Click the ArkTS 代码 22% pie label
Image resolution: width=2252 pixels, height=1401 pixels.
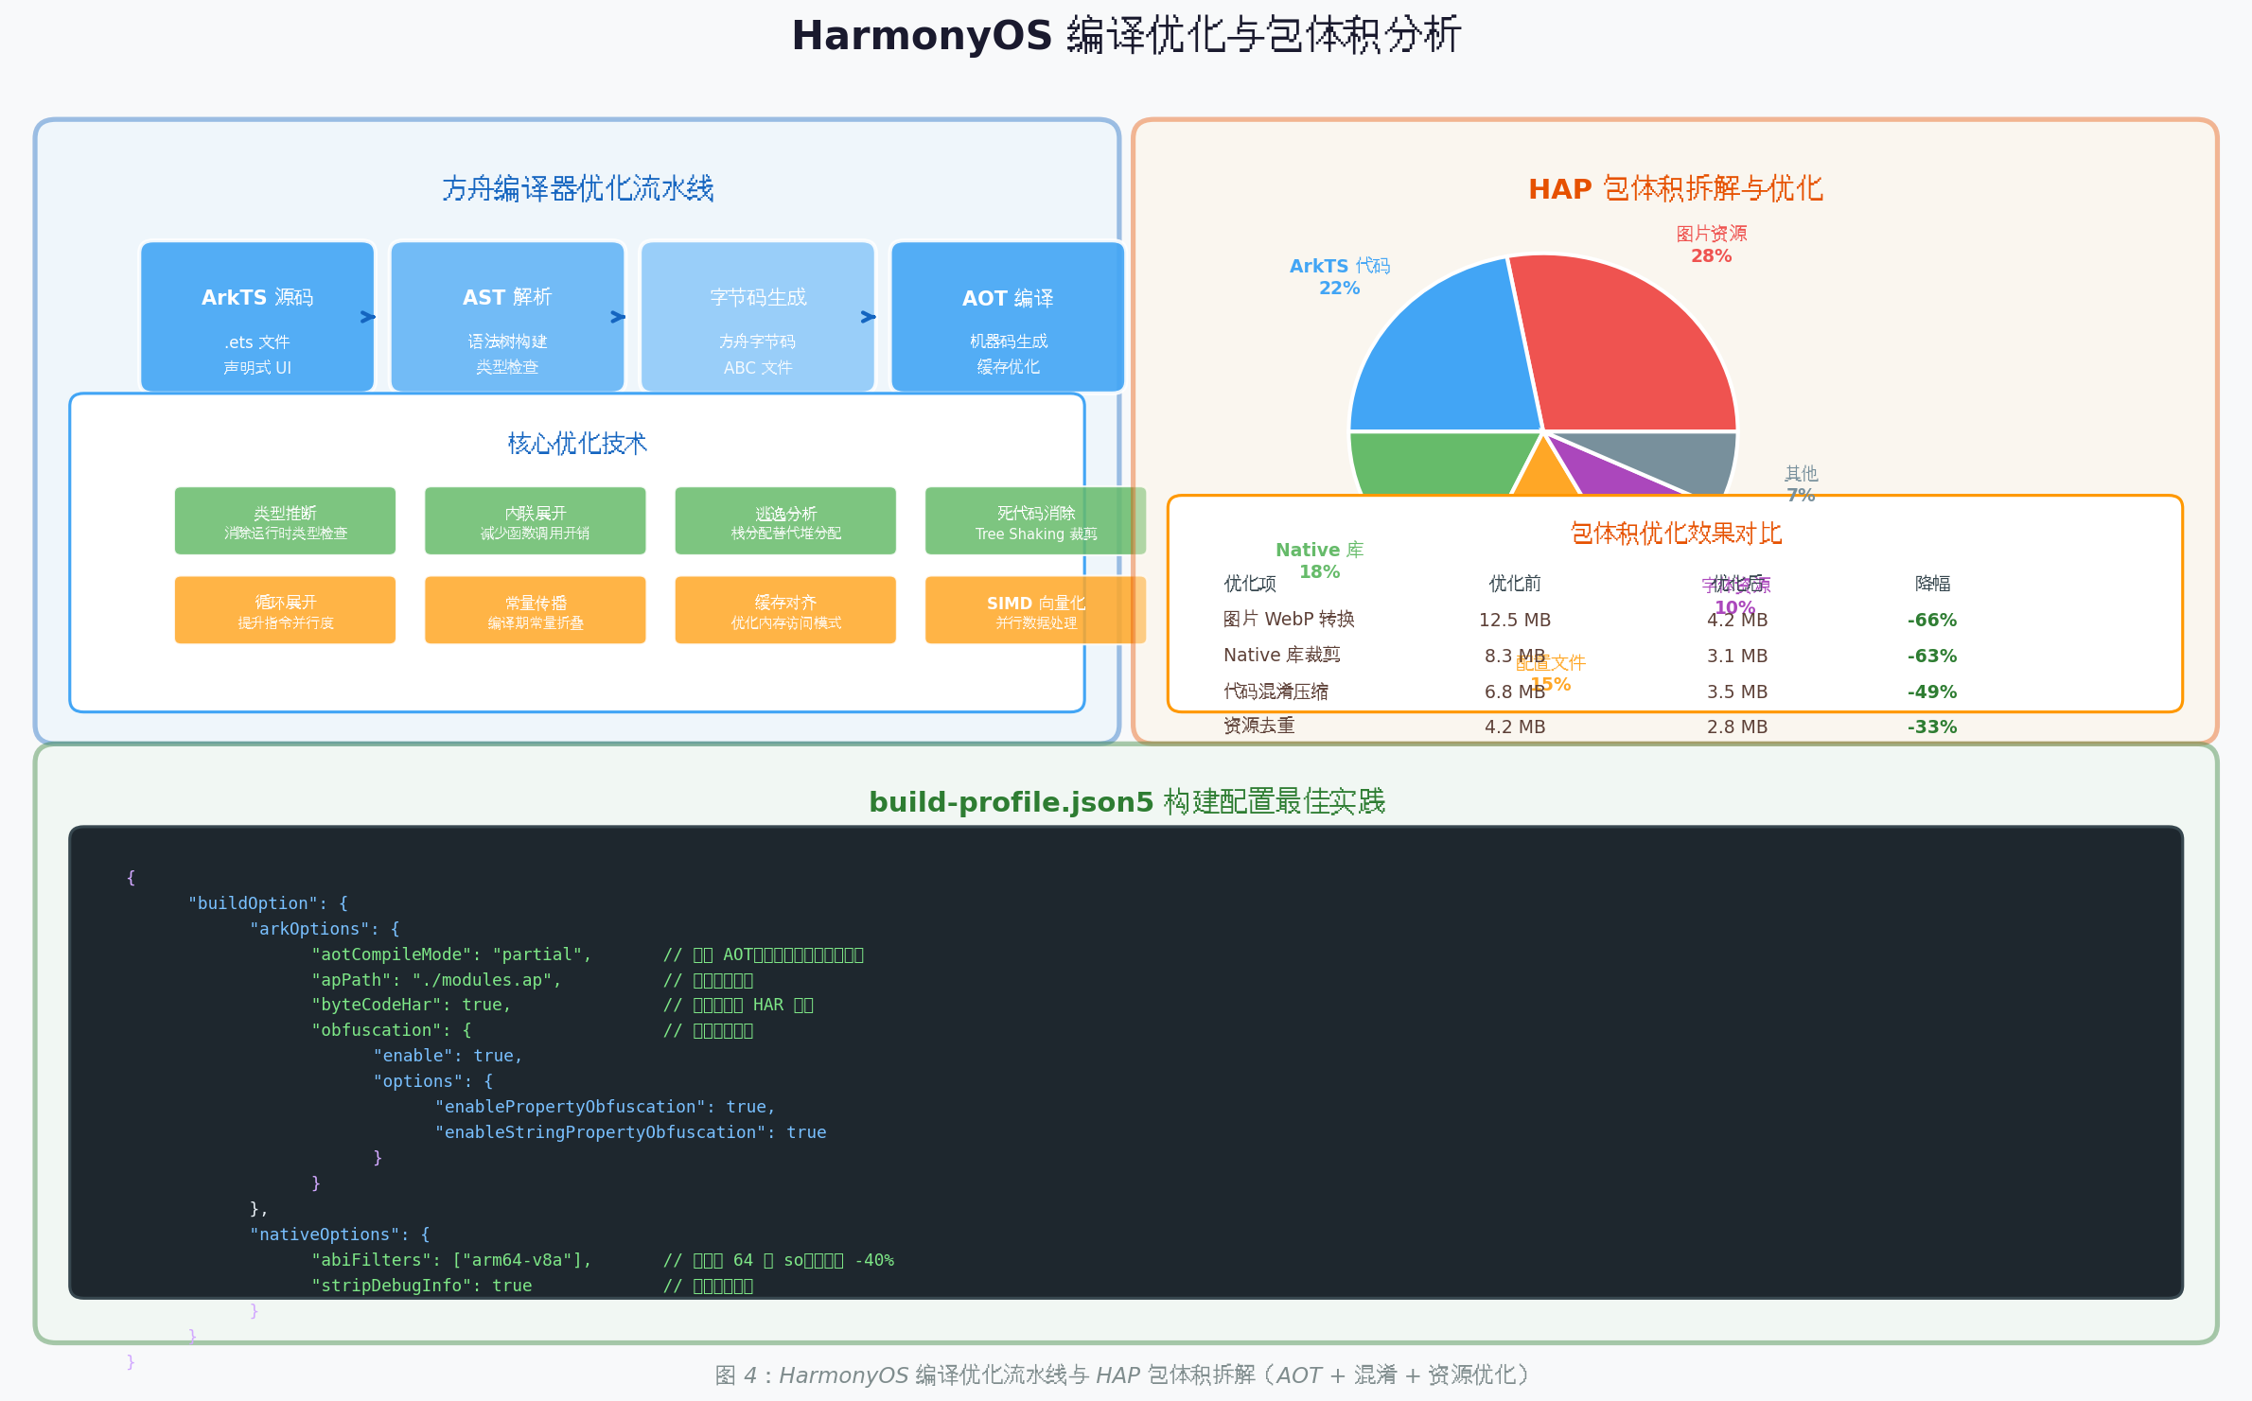[1340, 276]
